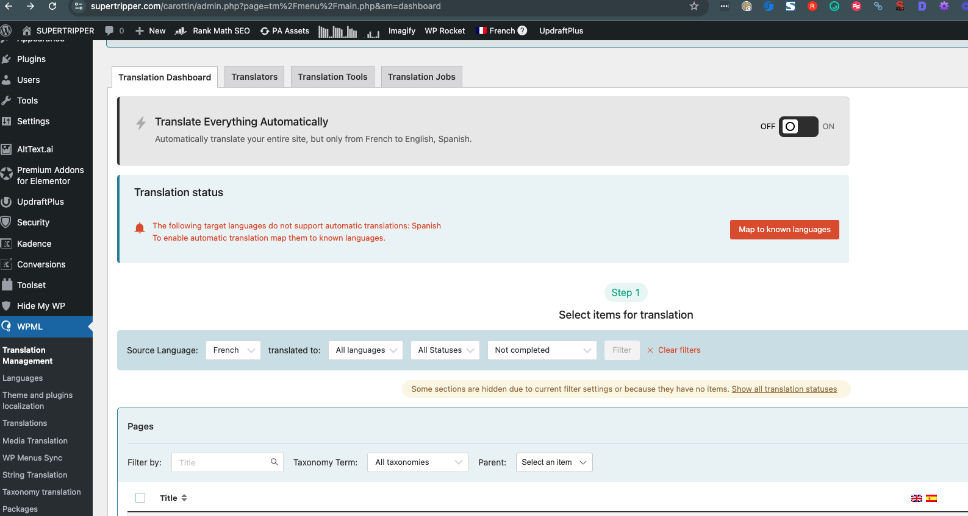Click Show all translation statuses link
This screenshot has width=968, height=516.
(x=784, y=389)
